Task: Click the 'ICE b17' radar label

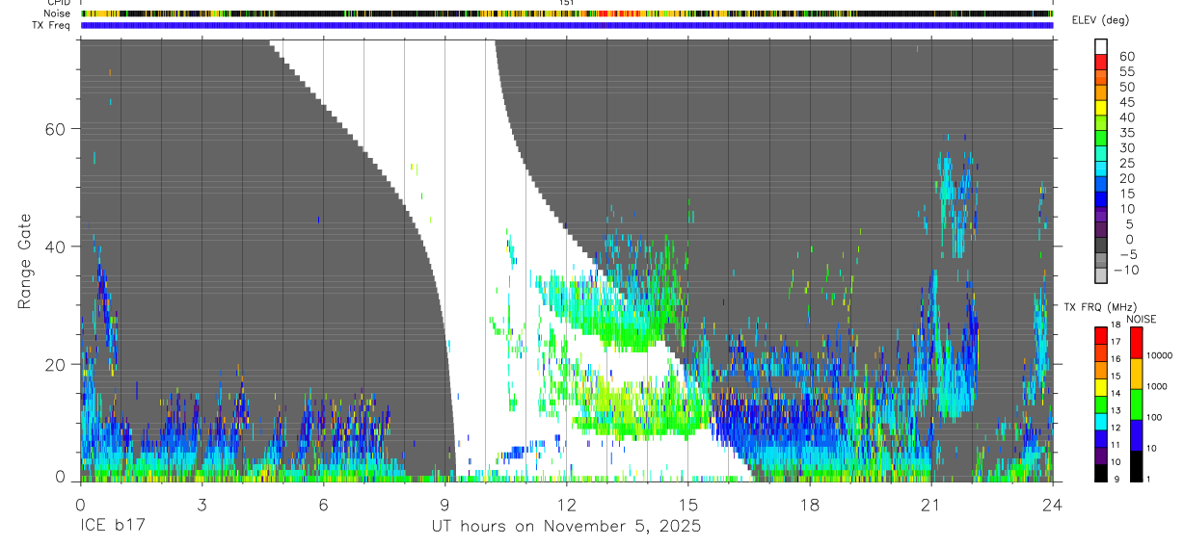Action: coord(114,527)
